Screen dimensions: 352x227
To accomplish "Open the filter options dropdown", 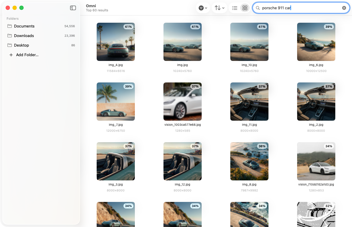I will [203, 8].
